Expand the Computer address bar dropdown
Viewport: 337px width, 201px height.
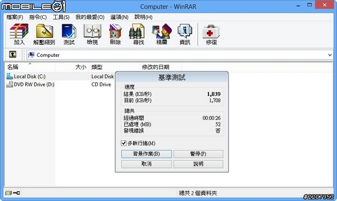pos(330,55)
